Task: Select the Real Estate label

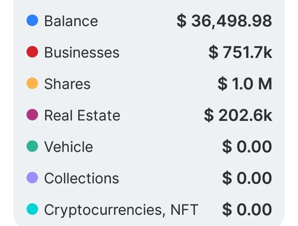Action: [82, 115]
